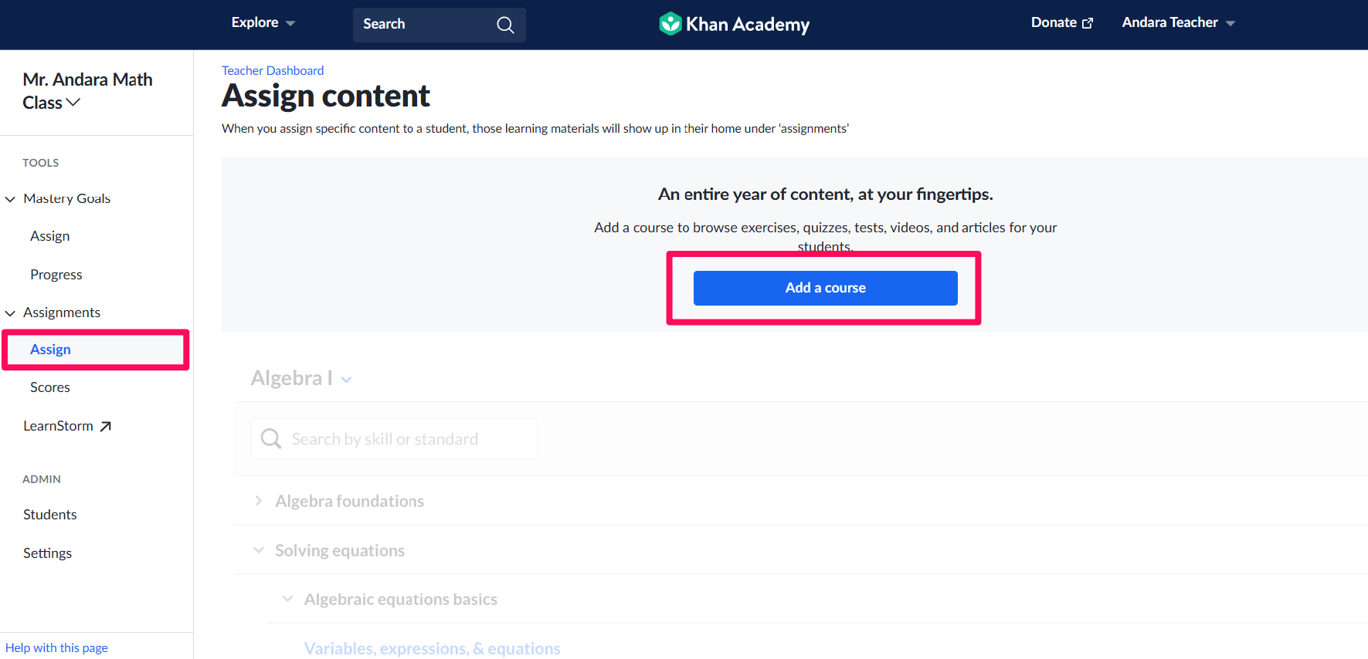Viewport: 1368px width, 659px height.
Task: Select Scores under Assignments
Action: (x=50, y=387)
